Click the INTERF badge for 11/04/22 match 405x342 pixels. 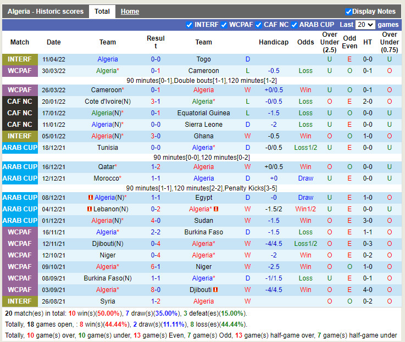(20, 59)
